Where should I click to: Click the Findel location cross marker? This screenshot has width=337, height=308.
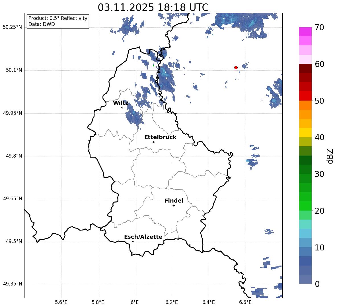(x=174, y=206)
